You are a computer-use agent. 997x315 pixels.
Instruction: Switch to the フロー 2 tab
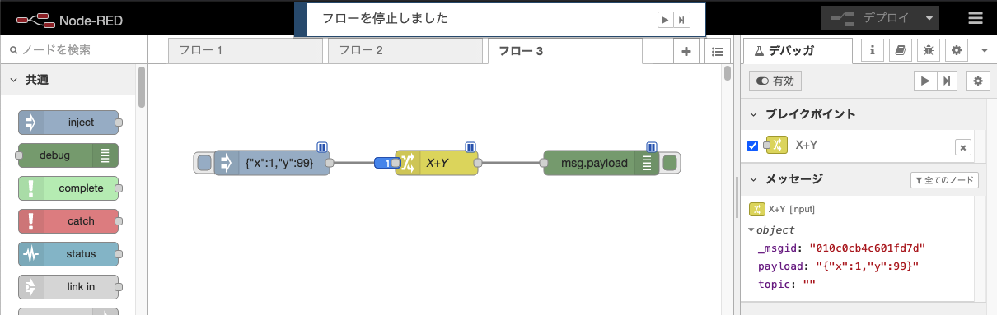coord(405,51)
